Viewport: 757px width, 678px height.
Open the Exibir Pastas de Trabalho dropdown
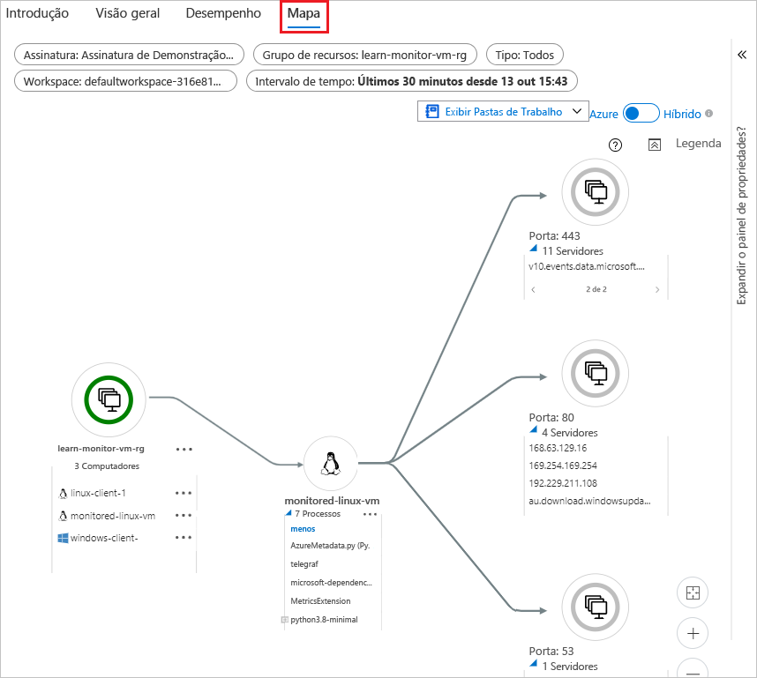coord(503,111)
